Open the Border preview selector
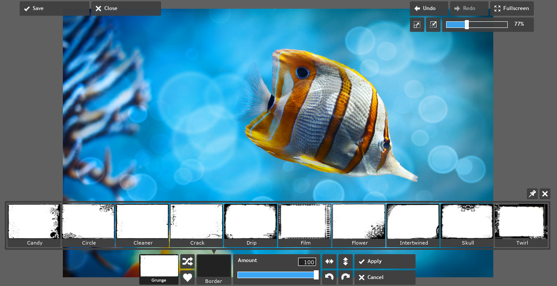Screen dimensions: 557x286 (214, 269)
